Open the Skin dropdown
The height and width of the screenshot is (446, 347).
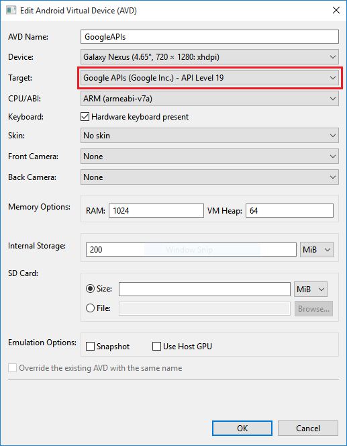click(x=209, y=136)
